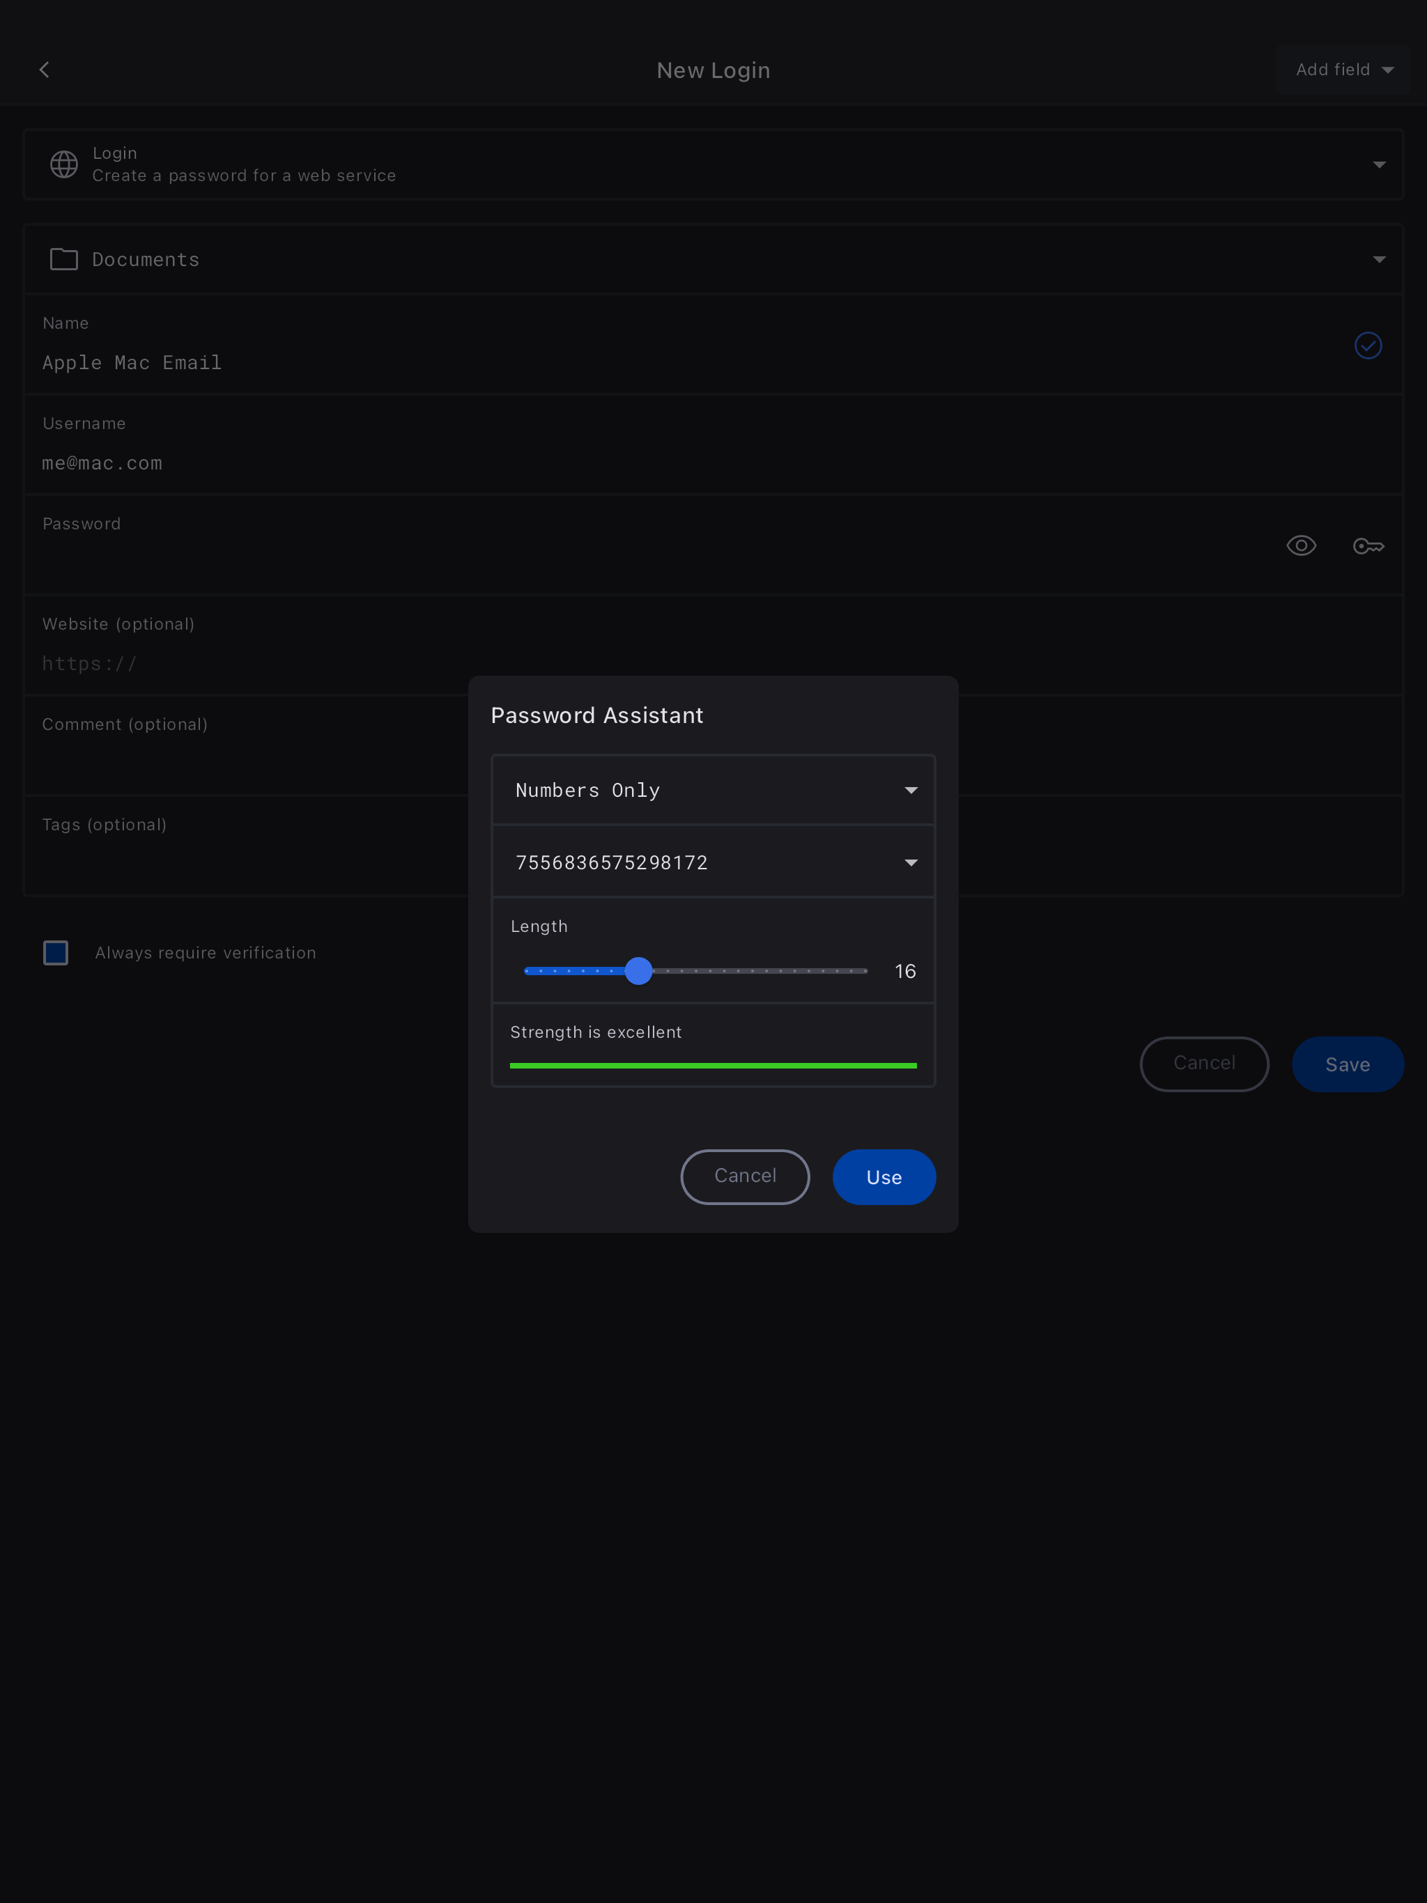This screenshot has width=1427, height=1903.
Task: Click the globe Login type icon
Action: pos(63,164)
